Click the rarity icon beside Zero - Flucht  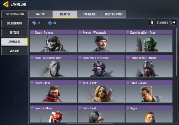[80, 83]
